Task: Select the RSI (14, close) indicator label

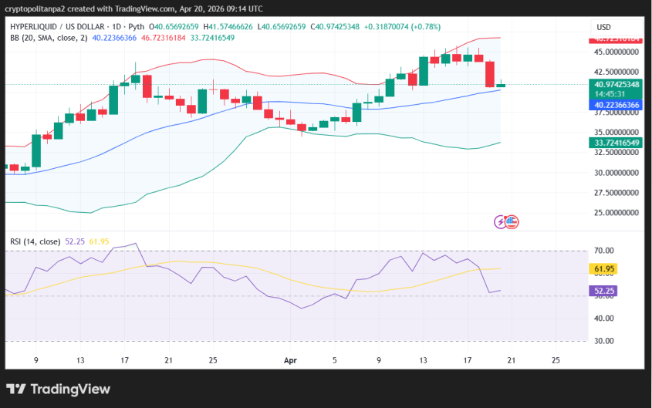Action: coord(36,241)
